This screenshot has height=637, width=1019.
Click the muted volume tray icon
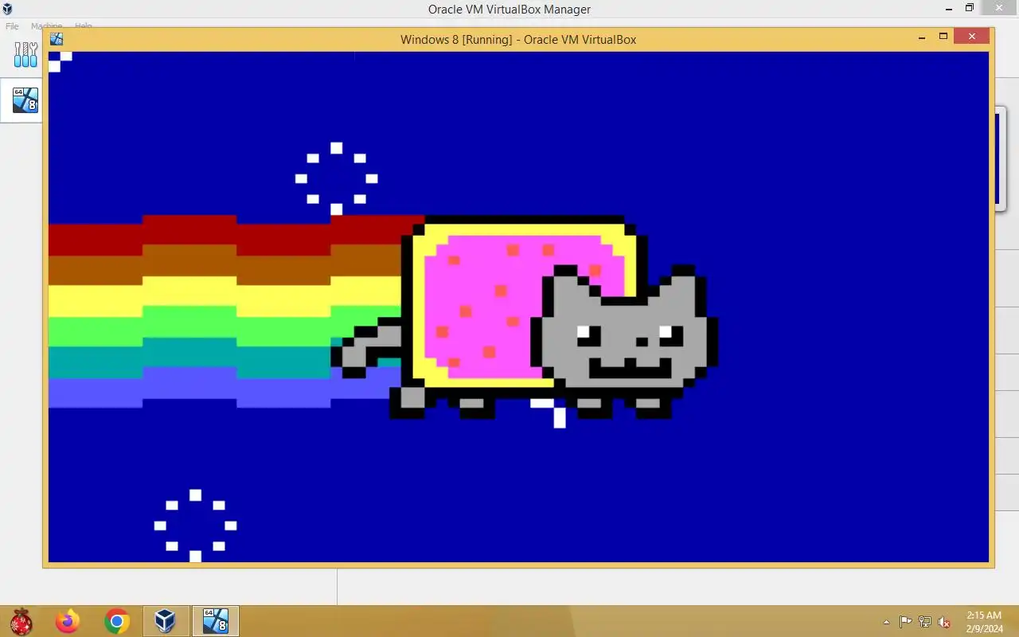[x=944, y=622]
